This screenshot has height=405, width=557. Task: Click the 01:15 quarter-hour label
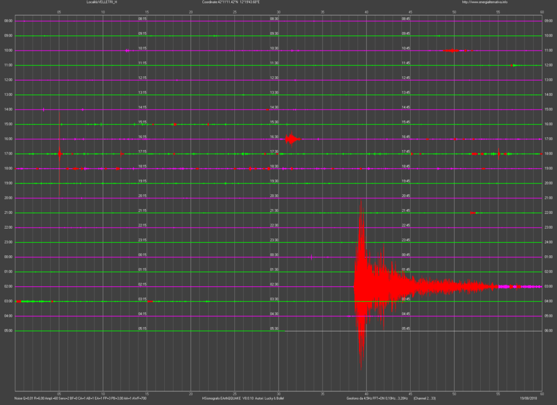pyautogui.click(x=143, y=269)
